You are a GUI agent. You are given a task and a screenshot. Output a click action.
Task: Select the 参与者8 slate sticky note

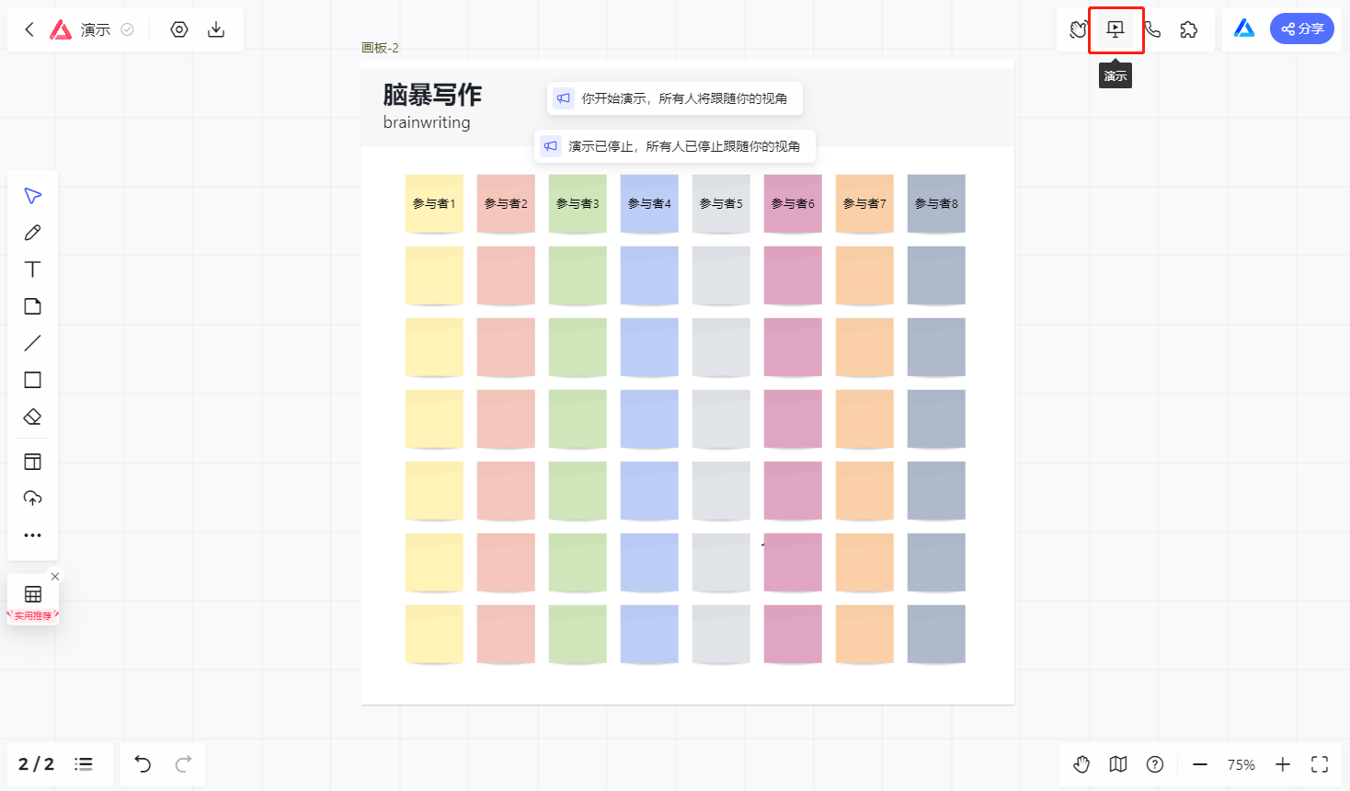pos(936,203)
